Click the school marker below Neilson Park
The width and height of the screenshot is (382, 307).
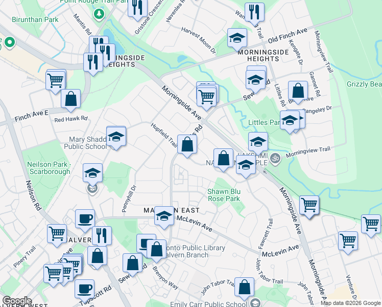(x=92, y=173)
